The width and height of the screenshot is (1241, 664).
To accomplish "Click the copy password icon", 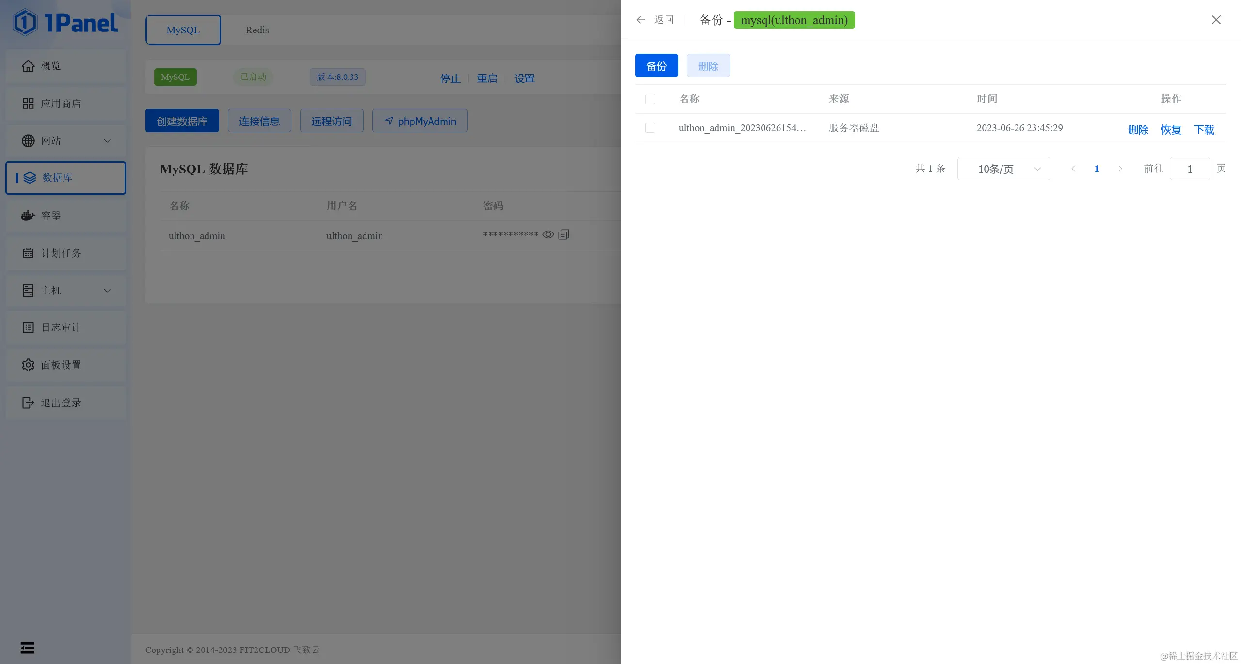I will tap(564, 235).
